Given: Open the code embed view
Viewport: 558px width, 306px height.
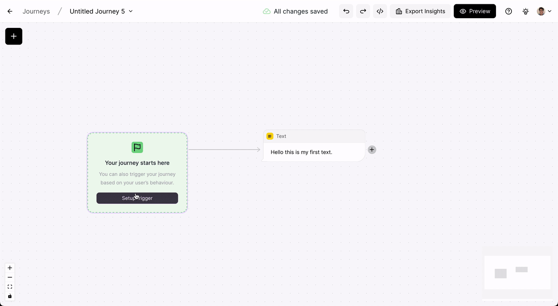Looking at the screenshot, I should 380,11.
